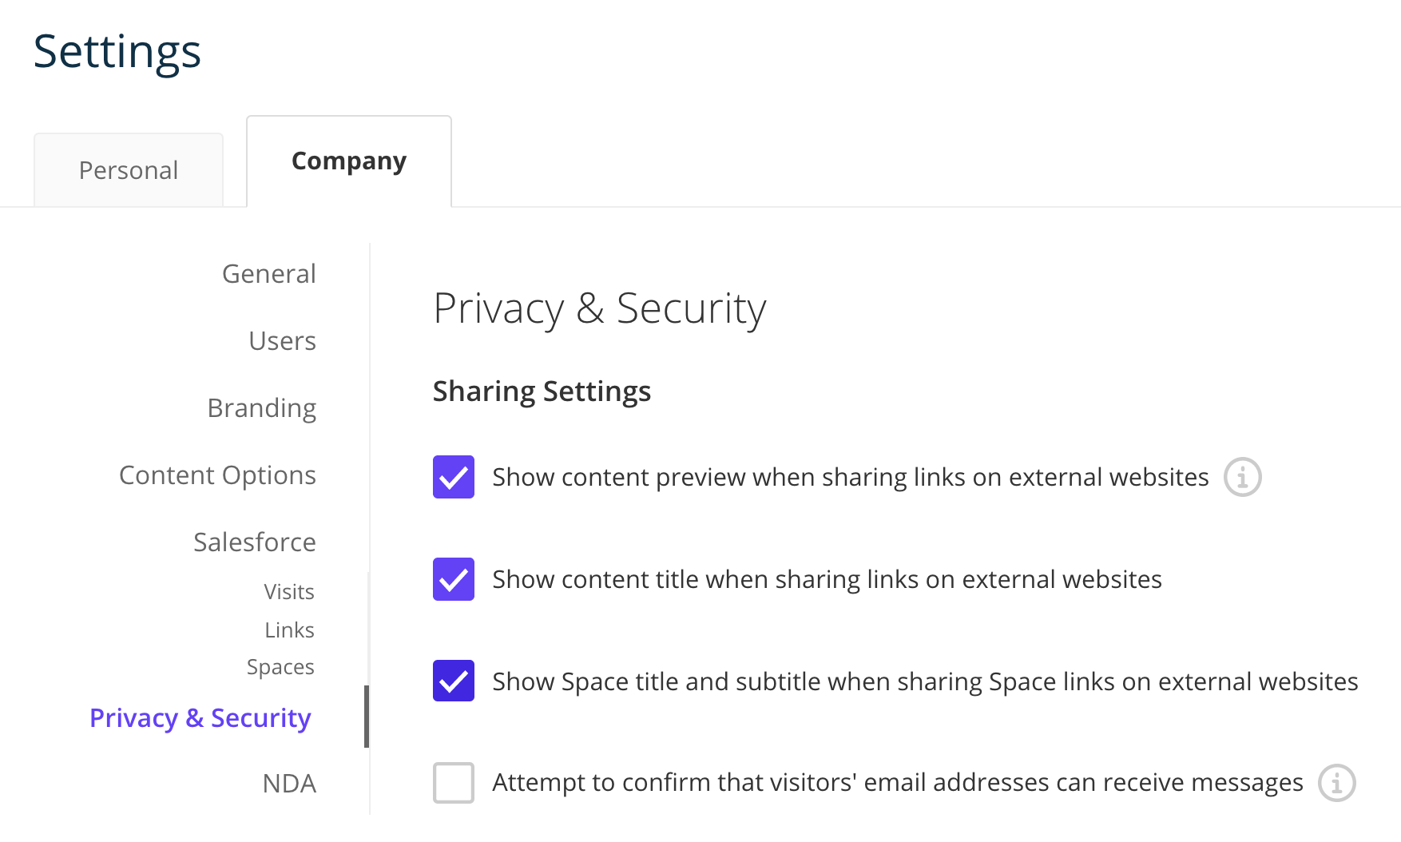Open the General settings section
This screenshot has width=1401, height=842.
tap(268, 273)
